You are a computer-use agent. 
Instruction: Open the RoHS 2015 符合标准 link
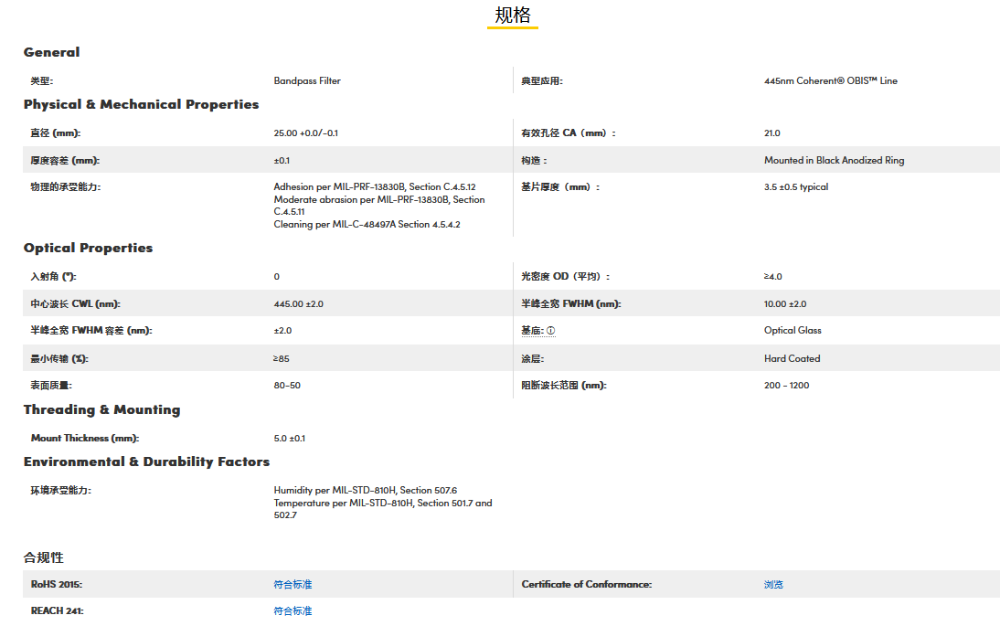[x=293, y=584]
